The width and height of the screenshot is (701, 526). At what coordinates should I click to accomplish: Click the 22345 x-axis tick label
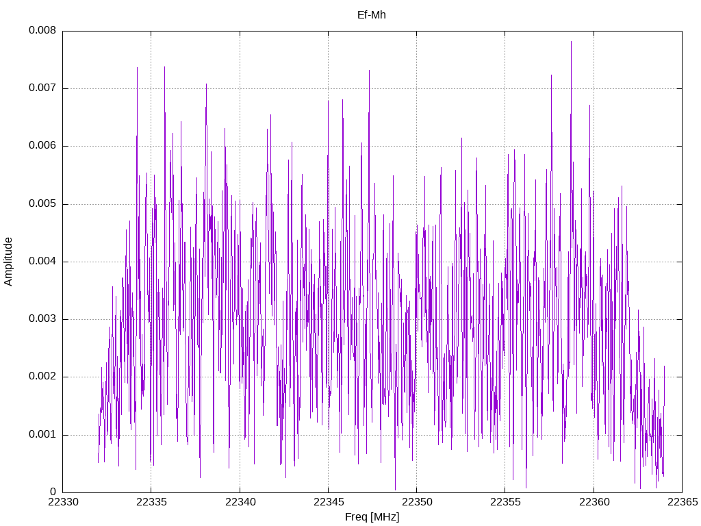[329, 502]
